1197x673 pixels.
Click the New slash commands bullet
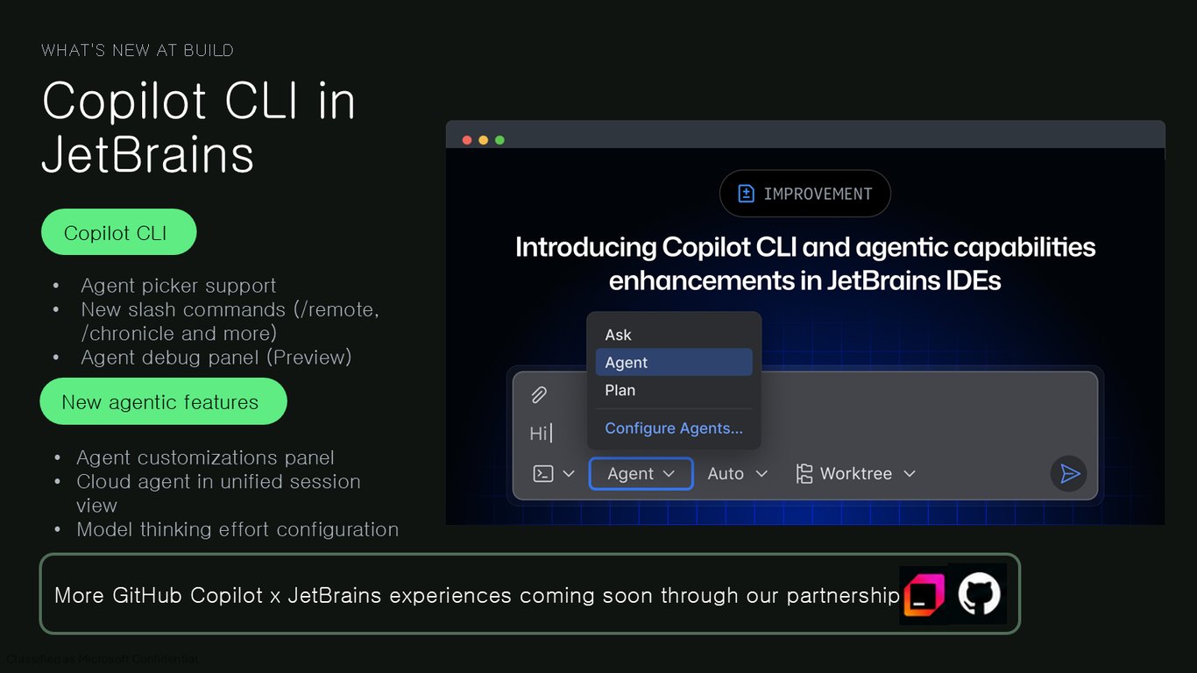[230, 322]
